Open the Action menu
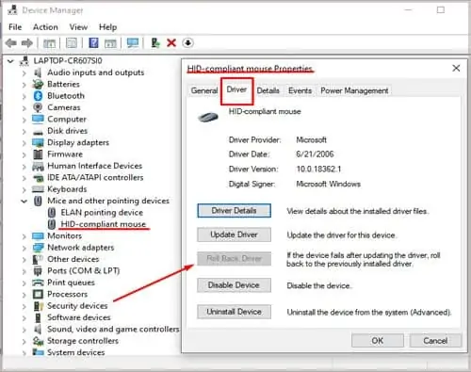This screenshot has width=471, height=372. pyautogui.click(x=45, y=27)
